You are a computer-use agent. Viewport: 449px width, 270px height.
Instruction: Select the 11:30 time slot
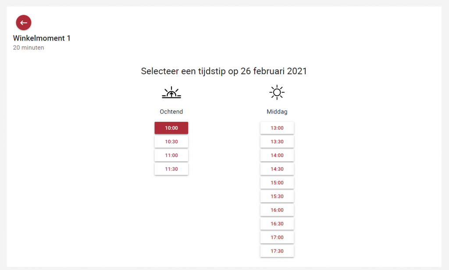tap(171, 169)
